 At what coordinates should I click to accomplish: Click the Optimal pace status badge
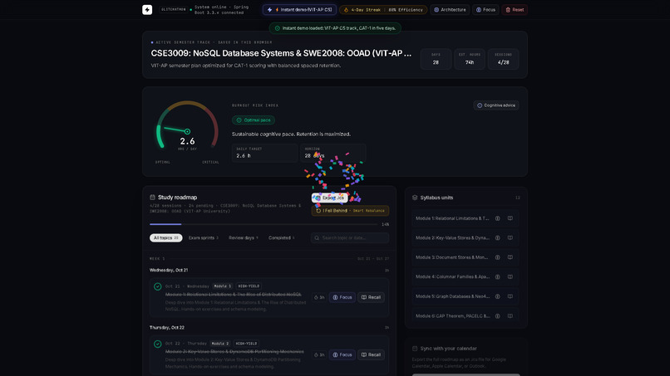[x=254, y=120]
